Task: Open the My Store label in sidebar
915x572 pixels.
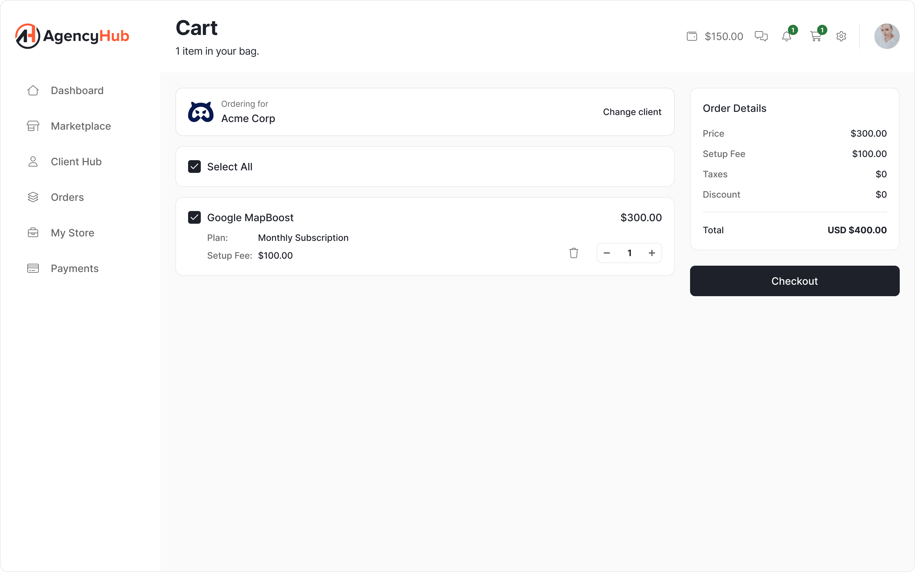Action: click(x=72, y=233)
